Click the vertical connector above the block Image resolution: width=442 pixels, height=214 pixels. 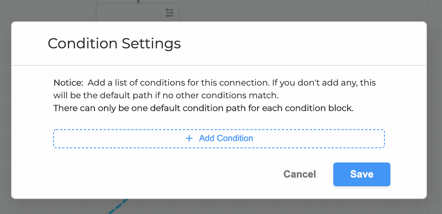click(x=138, y=2)
